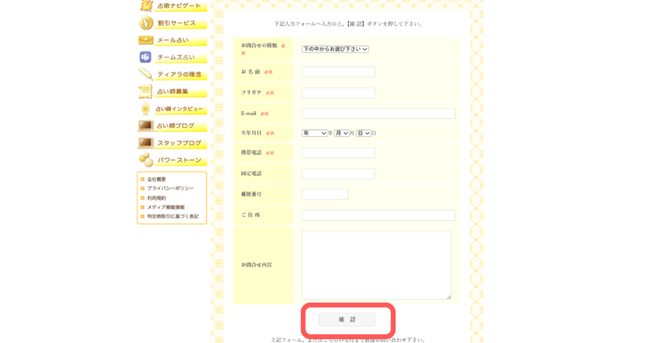
Task: Open the メディア掲載情報 link
Action: (165, 207)
